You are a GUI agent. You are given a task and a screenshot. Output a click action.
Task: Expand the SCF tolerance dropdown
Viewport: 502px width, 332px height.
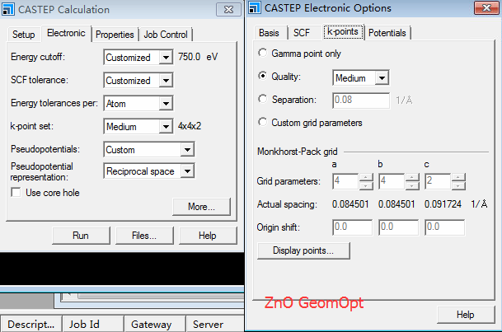tap(166, 81)
